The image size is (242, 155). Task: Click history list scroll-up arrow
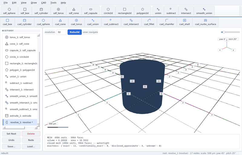coord(38,35)
